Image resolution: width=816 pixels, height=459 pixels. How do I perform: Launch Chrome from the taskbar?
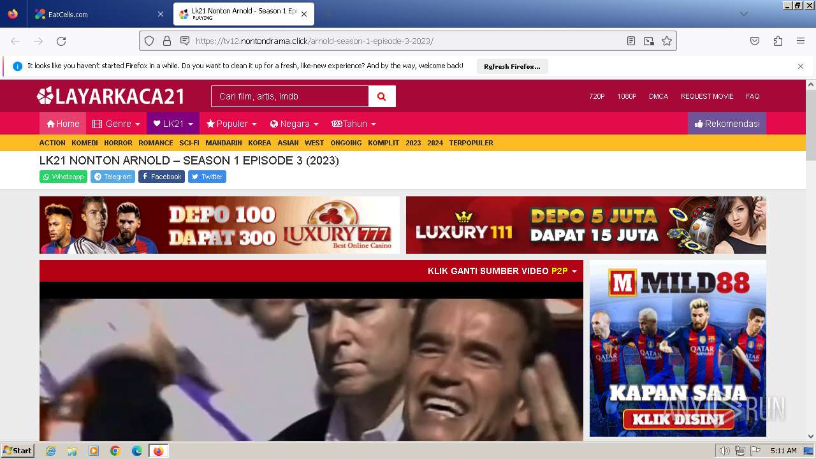click(x=115, y=451)
